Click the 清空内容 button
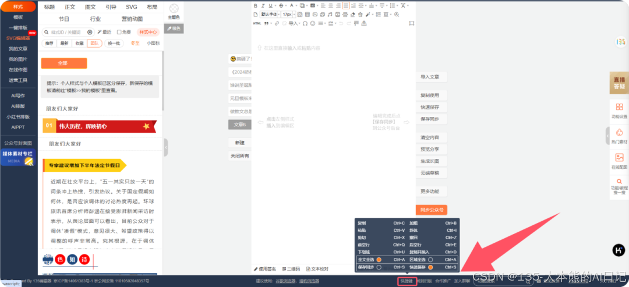The width and height of the screenshot is (629, 287). (x=431, y=137)
